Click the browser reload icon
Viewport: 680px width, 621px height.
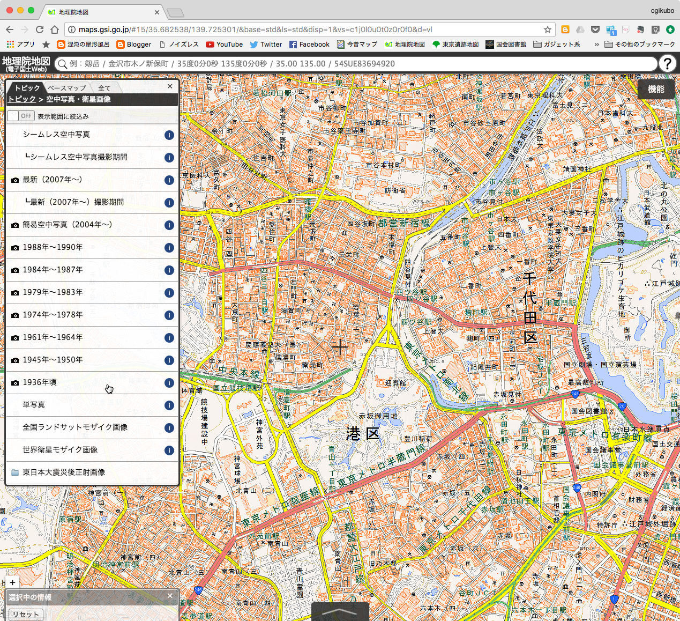pos(40,29)
